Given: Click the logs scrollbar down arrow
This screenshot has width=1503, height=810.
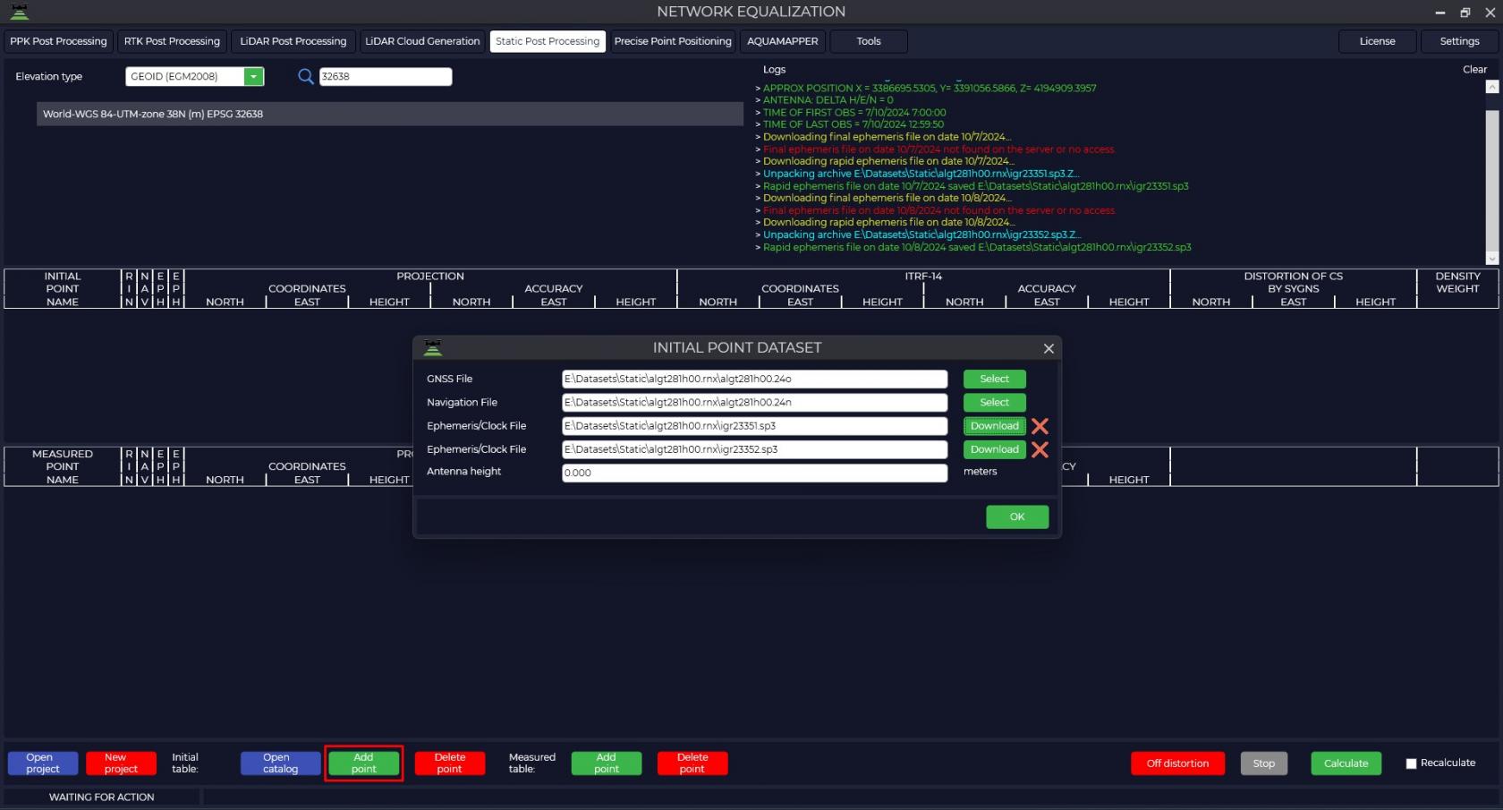Looking at the screenshot, I should (x=1491, y=258).
